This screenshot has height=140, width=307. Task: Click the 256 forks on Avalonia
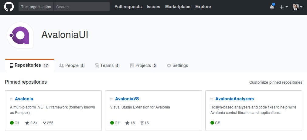[48, 123]
